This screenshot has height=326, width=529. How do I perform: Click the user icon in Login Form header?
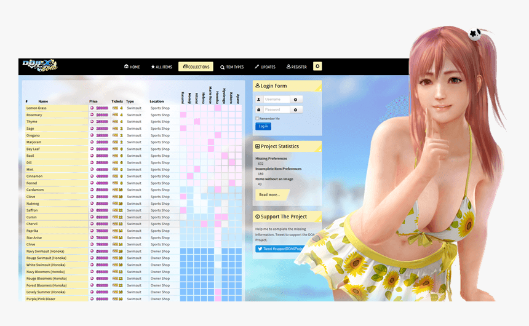tap(257, 85)
